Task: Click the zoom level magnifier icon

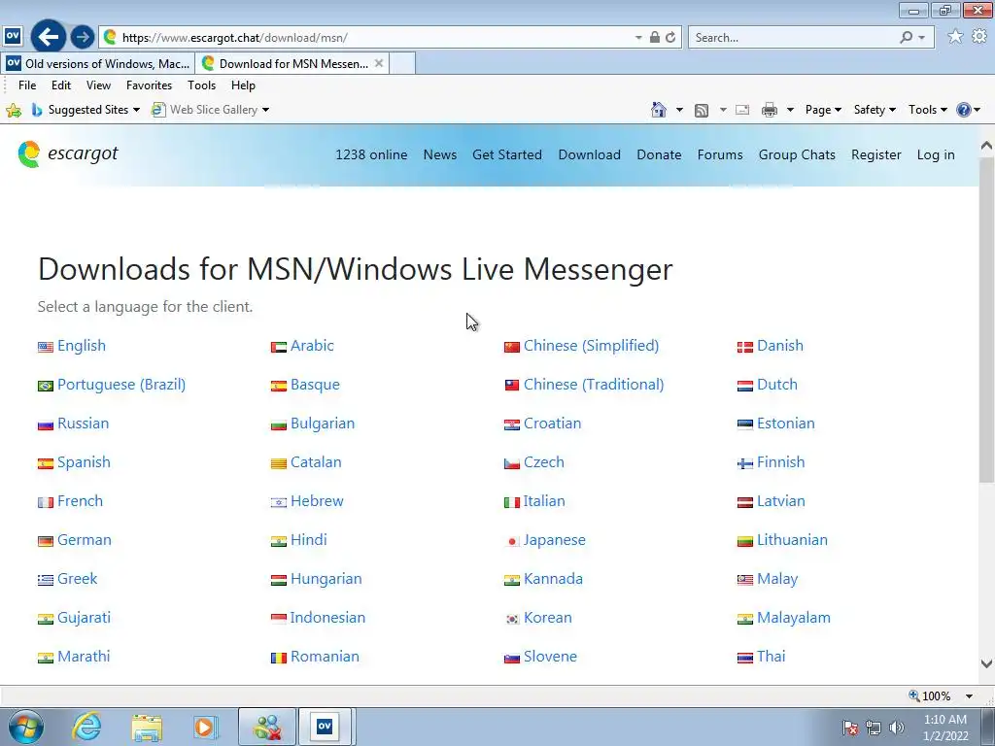Action: click(x=913, y=695)
